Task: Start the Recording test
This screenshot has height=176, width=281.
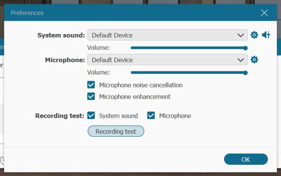Action: (116, 131)
